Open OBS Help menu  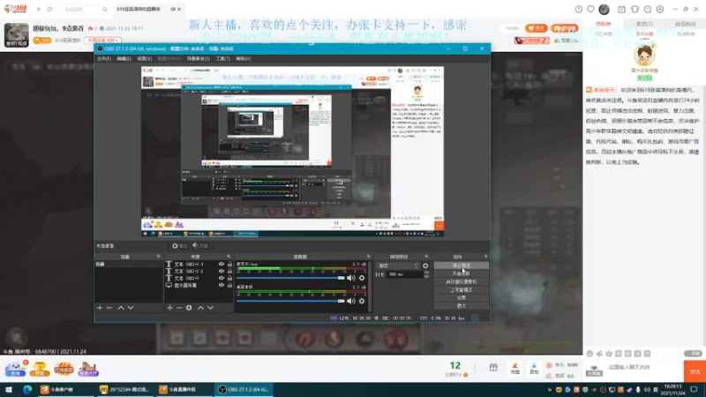244,58
